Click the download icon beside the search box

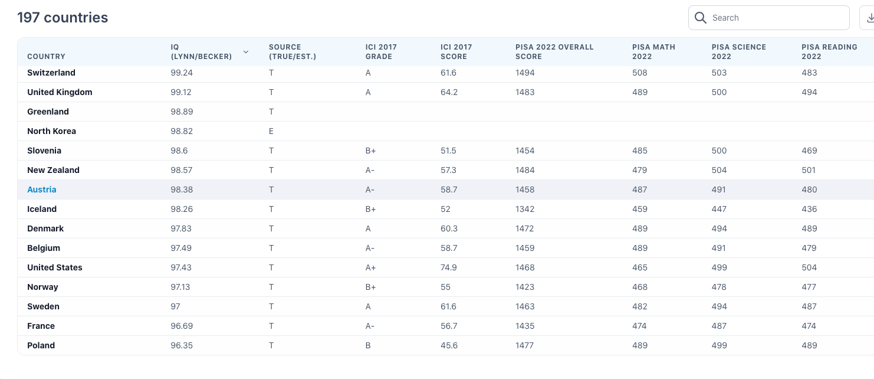869,18
